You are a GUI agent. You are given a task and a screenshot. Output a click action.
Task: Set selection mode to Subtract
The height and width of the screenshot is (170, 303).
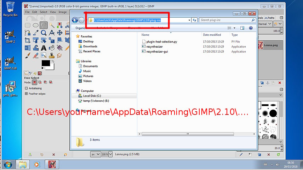coord(45,82)
